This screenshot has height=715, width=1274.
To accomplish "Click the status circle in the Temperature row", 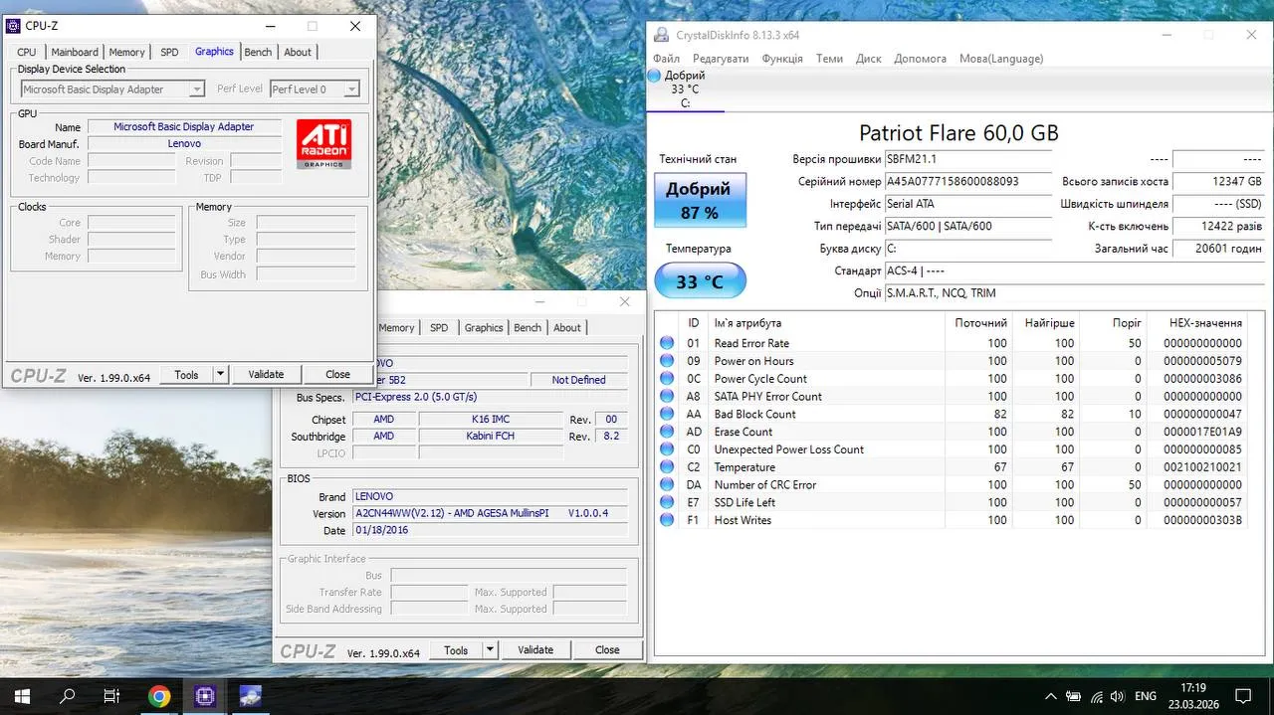I will [667, 467].
